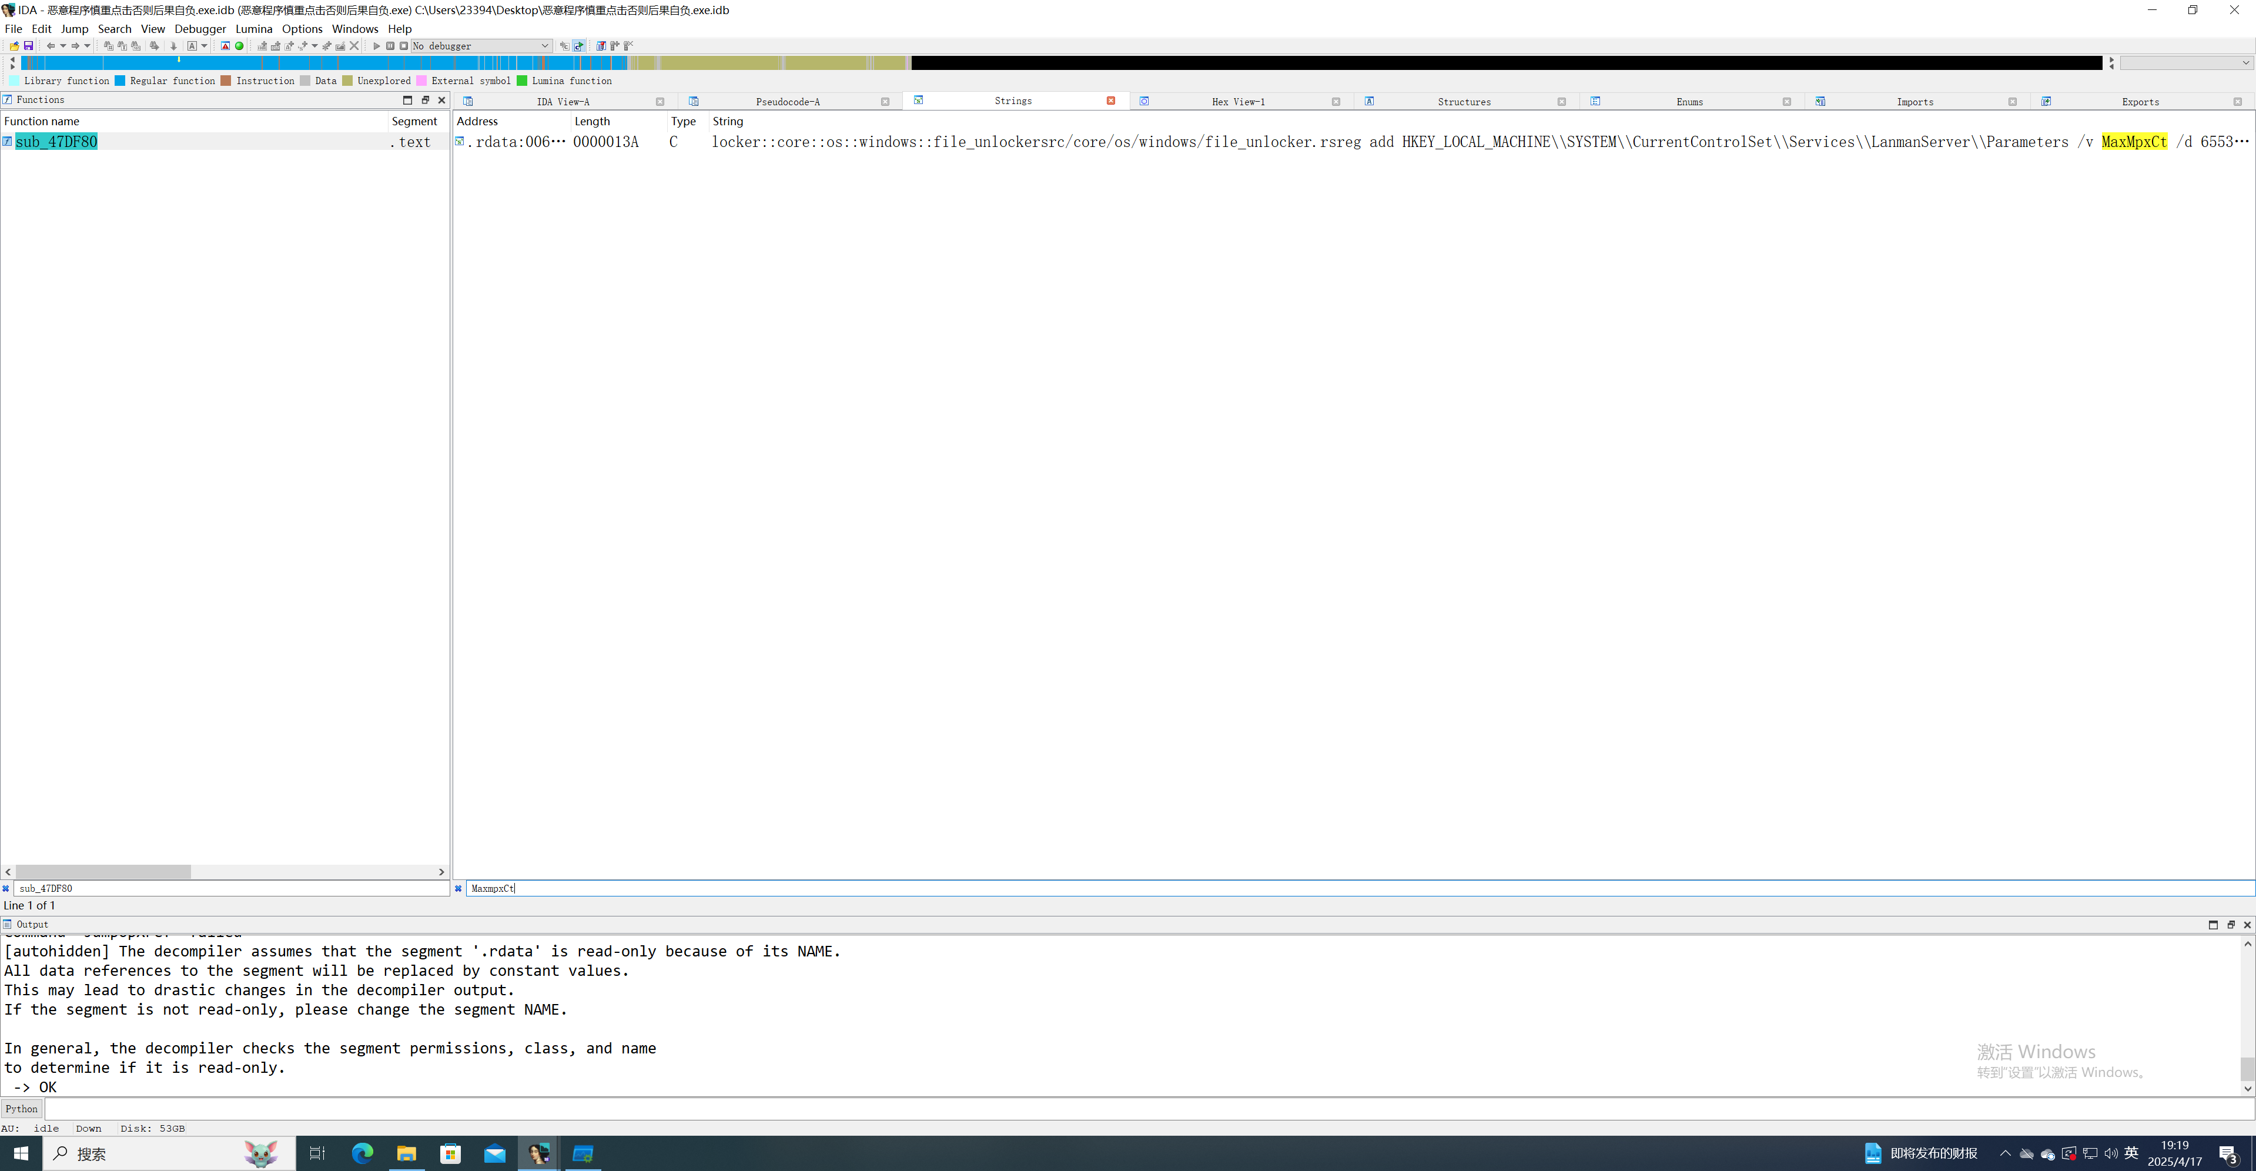The width and height of the screenshot is (2256, 1171).
Task: Switch to the Hex View-1 tab
Action: tap(1237, 102)
